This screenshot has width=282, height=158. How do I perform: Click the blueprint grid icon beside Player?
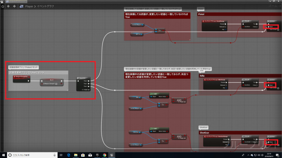coord(21,6)
